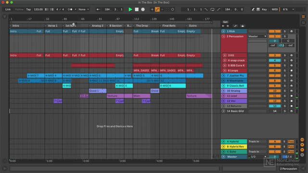Image resolution: width=308 pixels, height=173 pixels.
Task: Solo the 1 Kick track
Action: (x=284, y=31)
